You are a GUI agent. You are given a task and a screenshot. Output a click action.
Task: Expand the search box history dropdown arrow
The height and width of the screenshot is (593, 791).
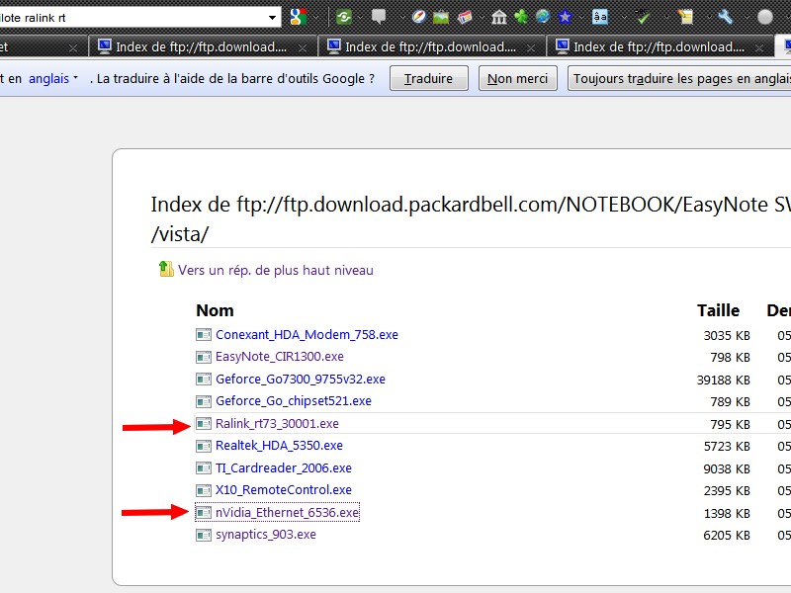tap(273, 18)
